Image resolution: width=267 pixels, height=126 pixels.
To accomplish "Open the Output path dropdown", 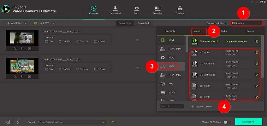I will (x=104, y=122).
